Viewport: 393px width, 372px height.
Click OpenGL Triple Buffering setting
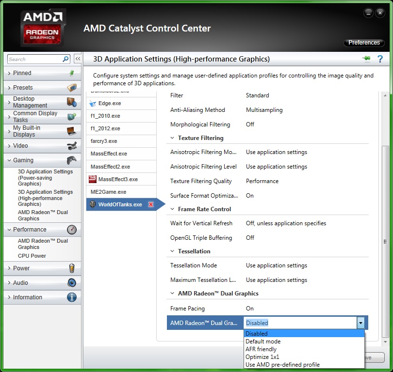[268, 238]
